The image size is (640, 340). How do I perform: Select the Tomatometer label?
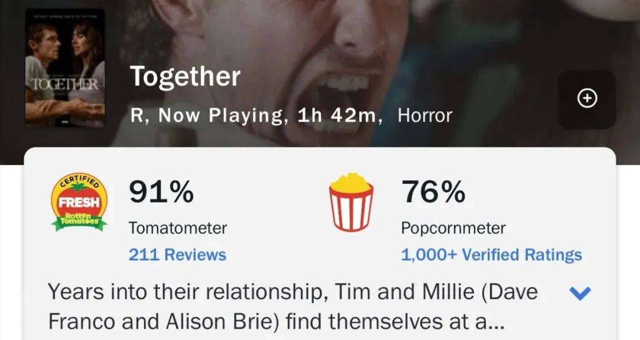178,228
